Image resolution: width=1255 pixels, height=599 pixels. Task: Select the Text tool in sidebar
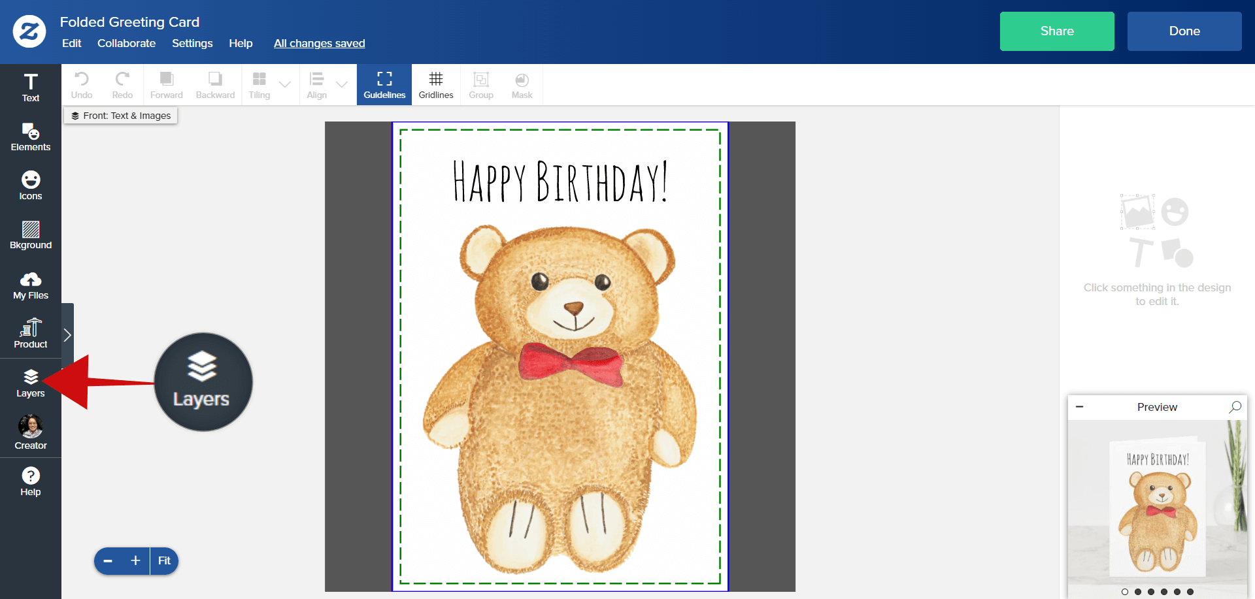tap(31, 88)
